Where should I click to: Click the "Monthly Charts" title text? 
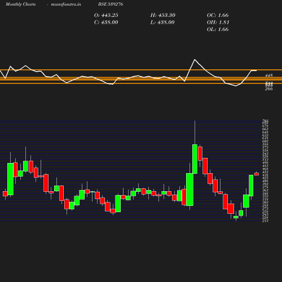[x=21, y=4]
